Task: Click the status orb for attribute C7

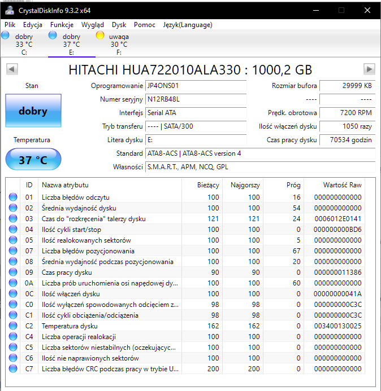Action: coord(13,368)
